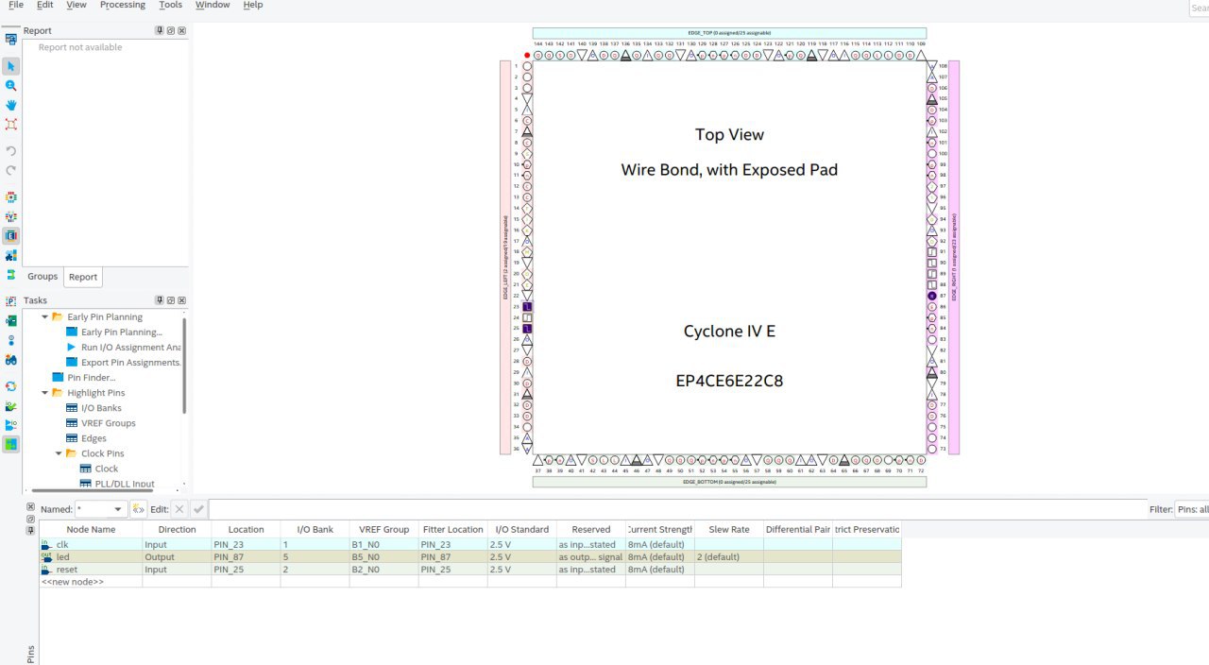Float the Tasks panel using its undock icon

(171, 300)
